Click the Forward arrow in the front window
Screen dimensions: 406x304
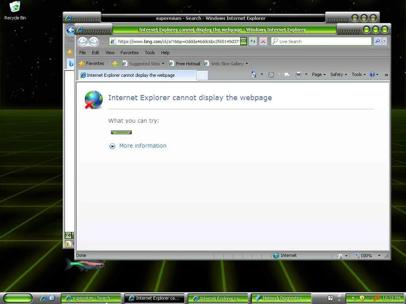click(x=94, y=41)
